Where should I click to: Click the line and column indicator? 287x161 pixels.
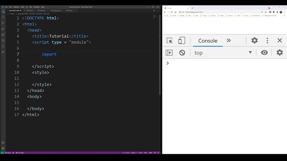pos(126,153)
